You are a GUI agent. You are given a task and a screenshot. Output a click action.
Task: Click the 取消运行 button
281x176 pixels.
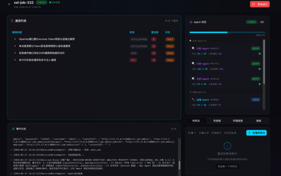point(260,4)
